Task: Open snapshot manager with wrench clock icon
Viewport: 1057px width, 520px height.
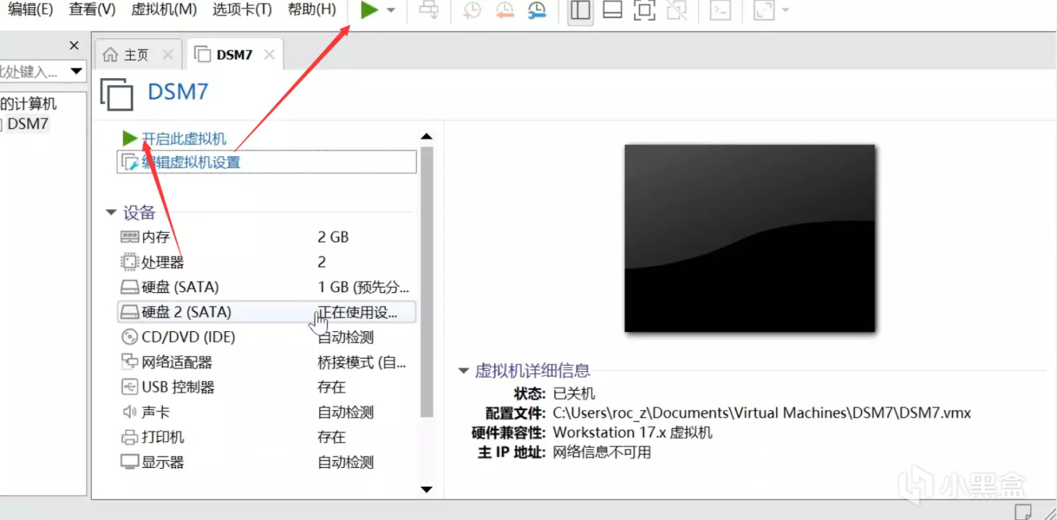Action: coord(537,10)
